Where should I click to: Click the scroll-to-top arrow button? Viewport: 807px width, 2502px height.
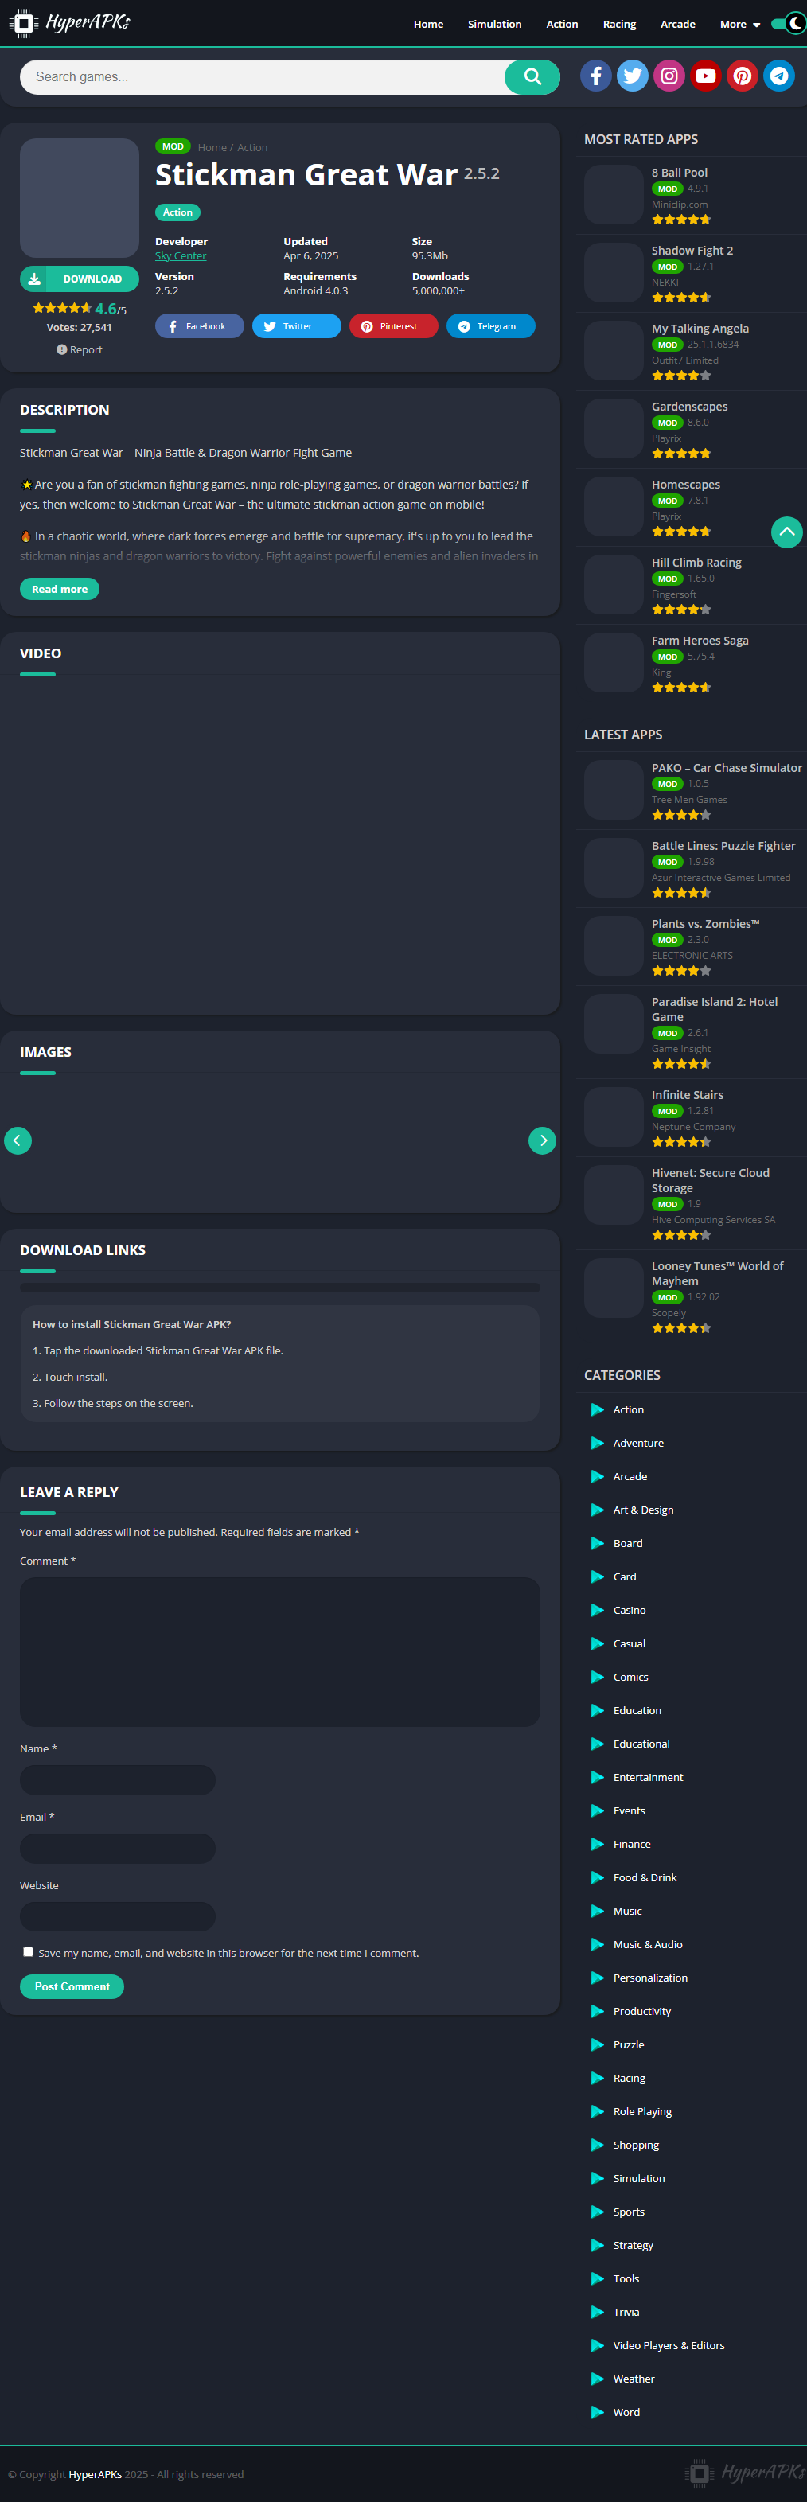point(786,532)
